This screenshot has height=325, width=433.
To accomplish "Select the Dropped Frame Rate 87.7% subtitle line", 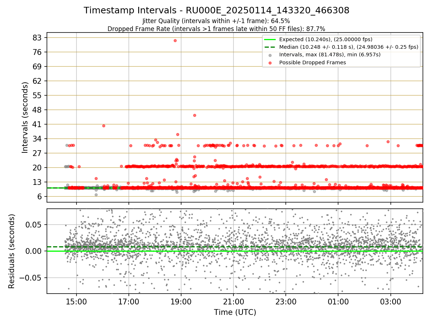I will coord(216,29).
